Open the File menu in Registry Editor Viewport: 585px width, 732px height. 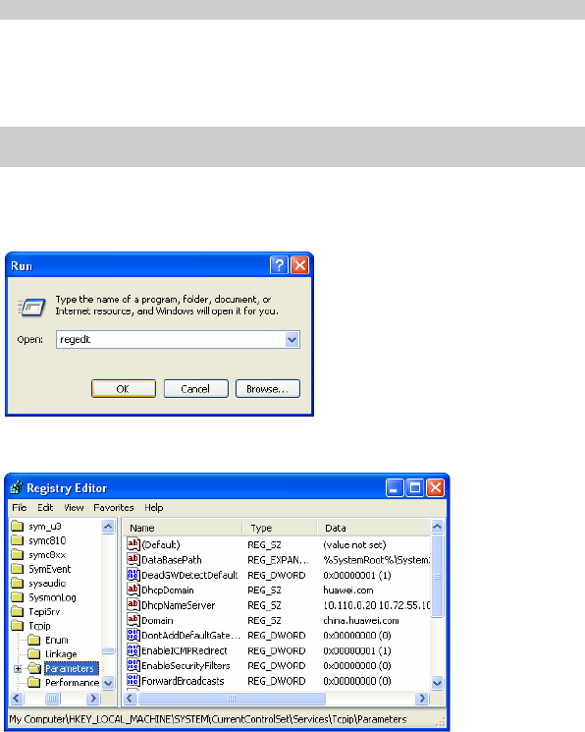coord(19,507)
